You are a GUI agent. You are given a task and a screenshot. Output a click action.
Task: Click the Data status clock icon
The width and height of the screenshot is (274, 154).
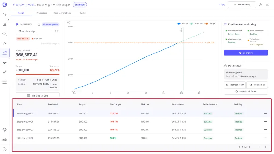(x=225, y=66)
